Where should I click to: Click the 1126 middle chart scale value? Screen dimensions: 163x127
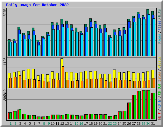coord(5,61)
